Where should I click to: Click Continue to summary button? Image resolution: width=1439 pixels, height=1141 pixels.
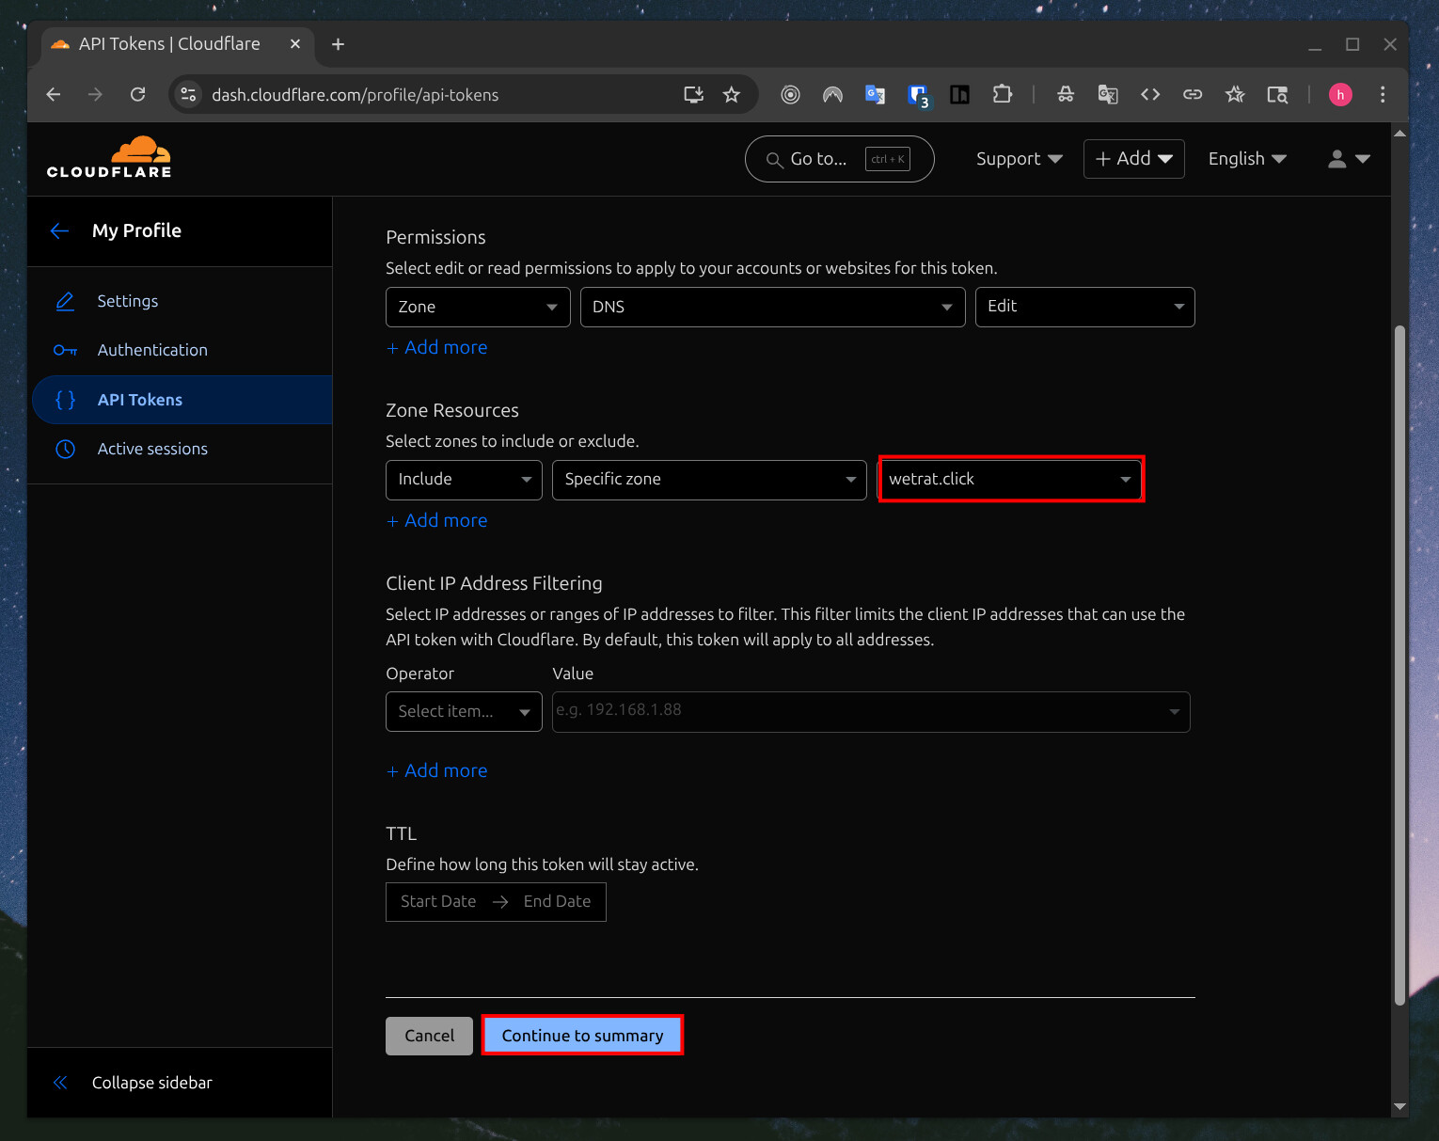582,1035
